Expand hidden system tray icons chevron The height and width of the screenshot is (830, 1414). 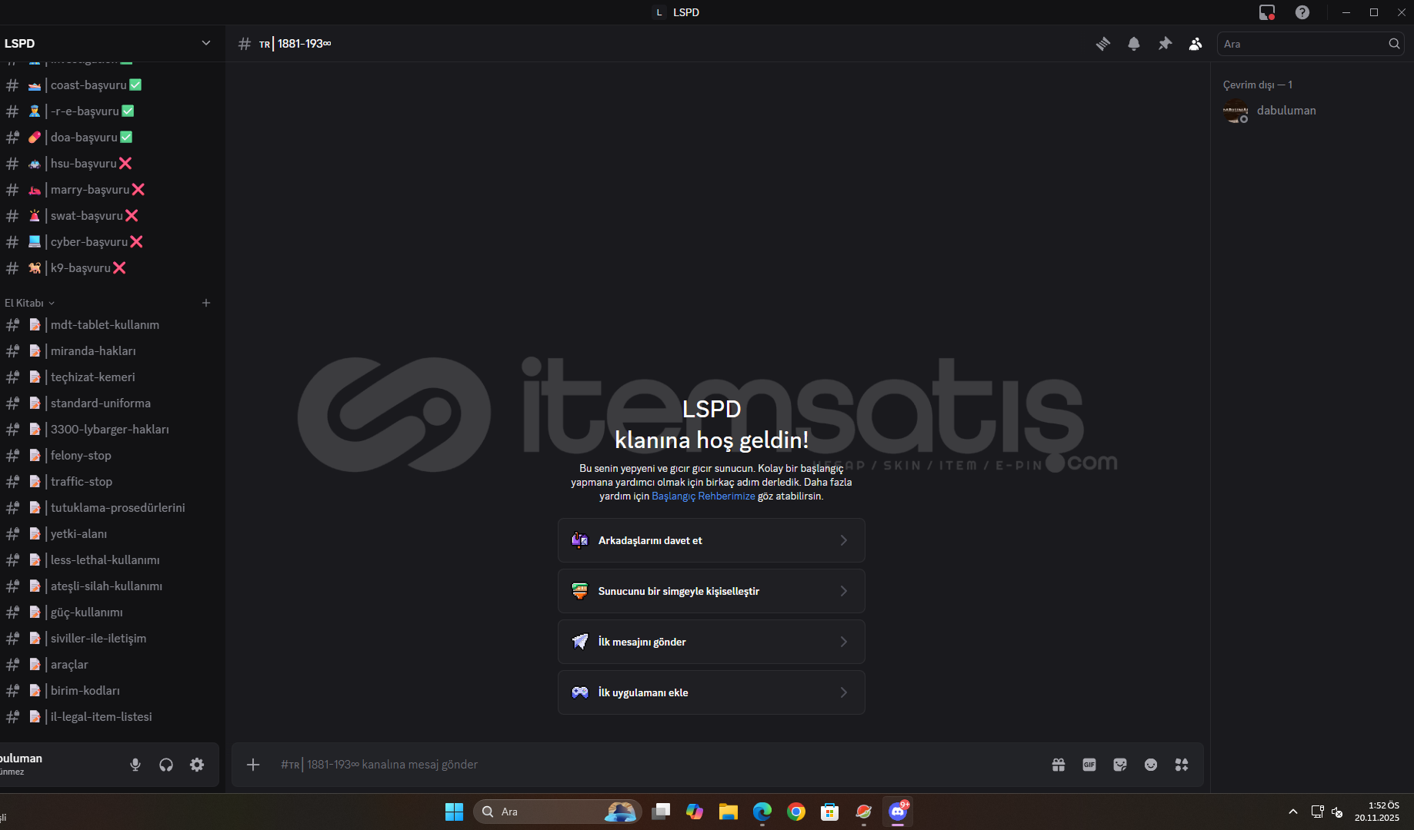tap(1293, 812)
